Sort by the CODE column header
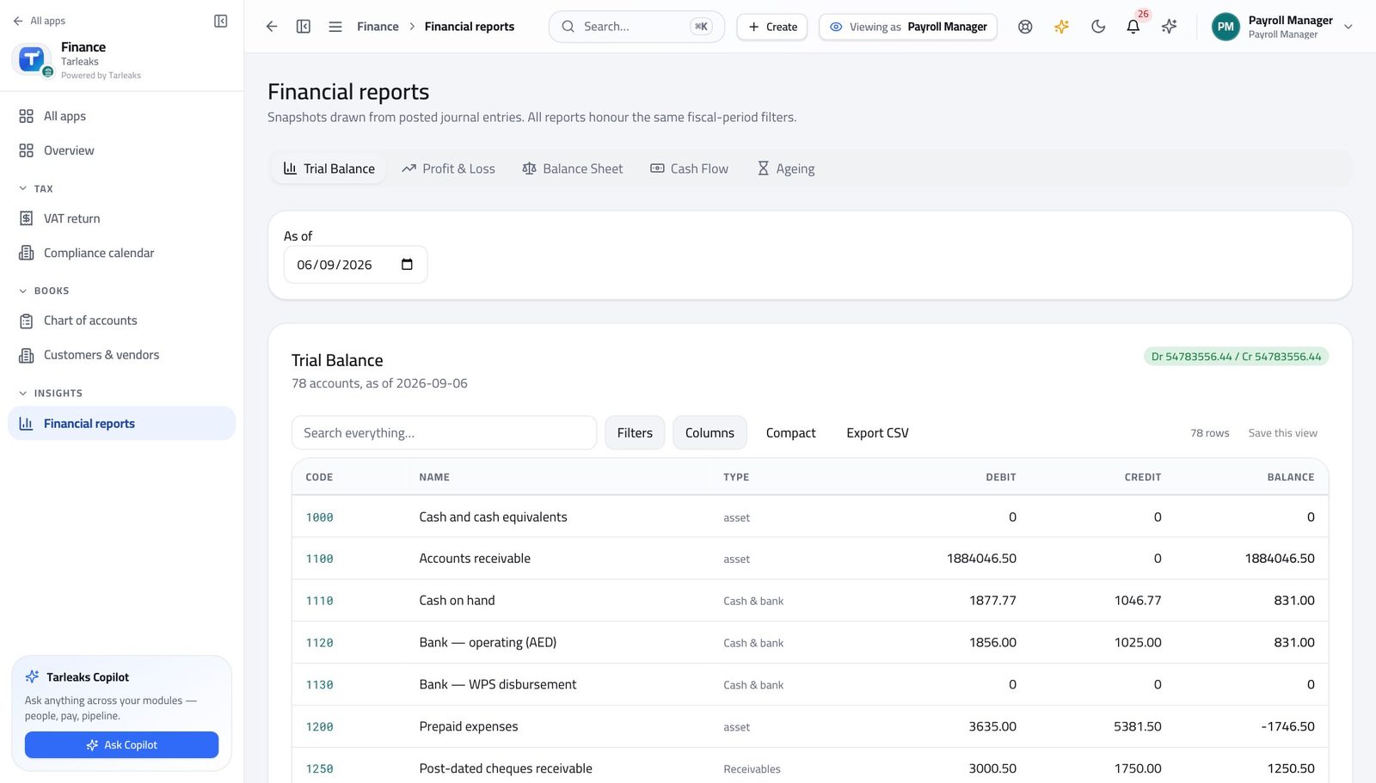Screen dimensions: 1376x783 [319, 477]
